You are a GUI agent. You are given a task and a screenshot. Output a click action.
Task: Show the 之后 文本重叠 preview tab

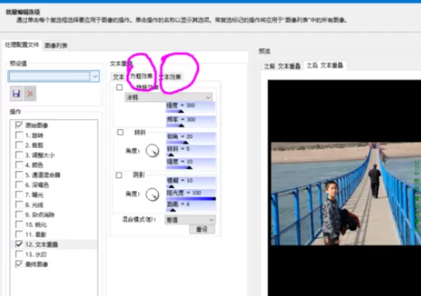[x=325, y=65]
